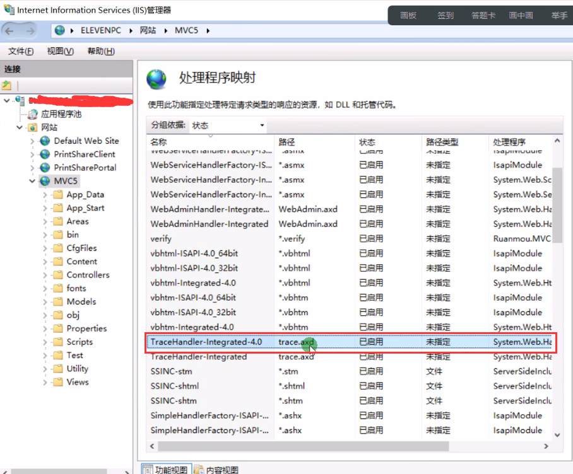The height and width of the screenshot is (474, 573).
Task: Click the PrintSharePortal globe icon
Action: point(45,168)
